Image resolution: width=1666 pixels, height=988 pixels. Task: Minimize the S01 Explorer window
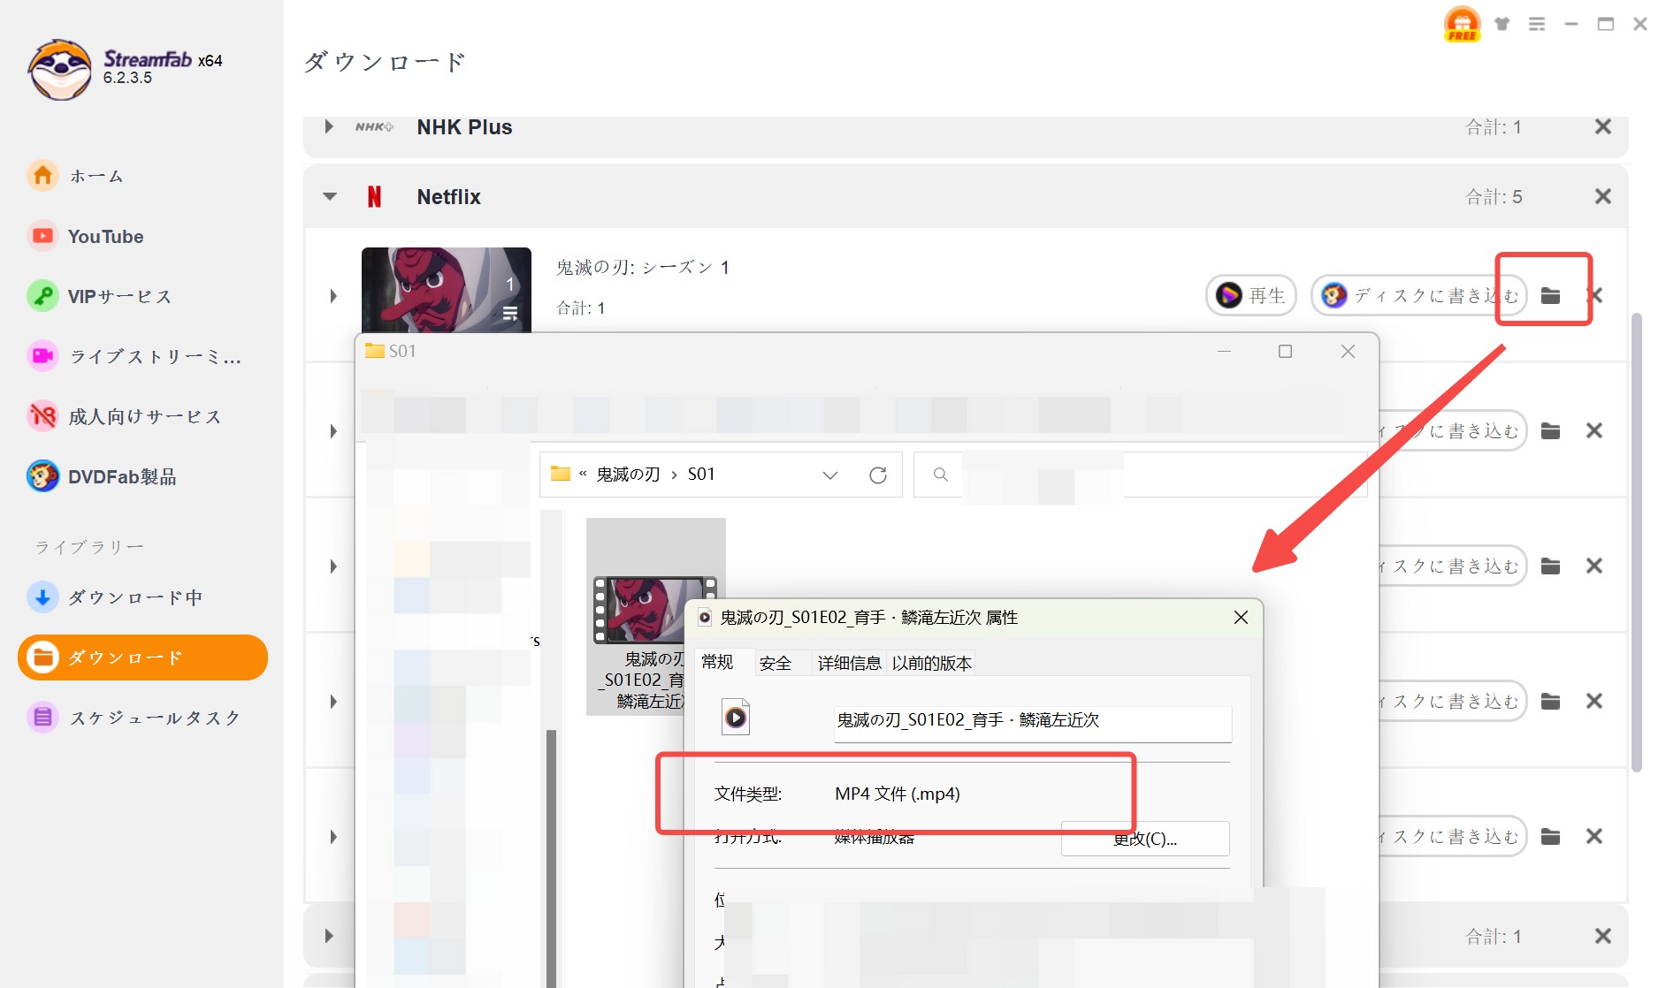coord(1224,352)
